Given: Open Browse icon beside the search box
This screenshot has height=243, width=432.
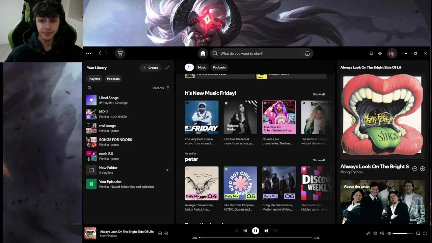Looking at the screenshot, I should (x=307, y=53).
